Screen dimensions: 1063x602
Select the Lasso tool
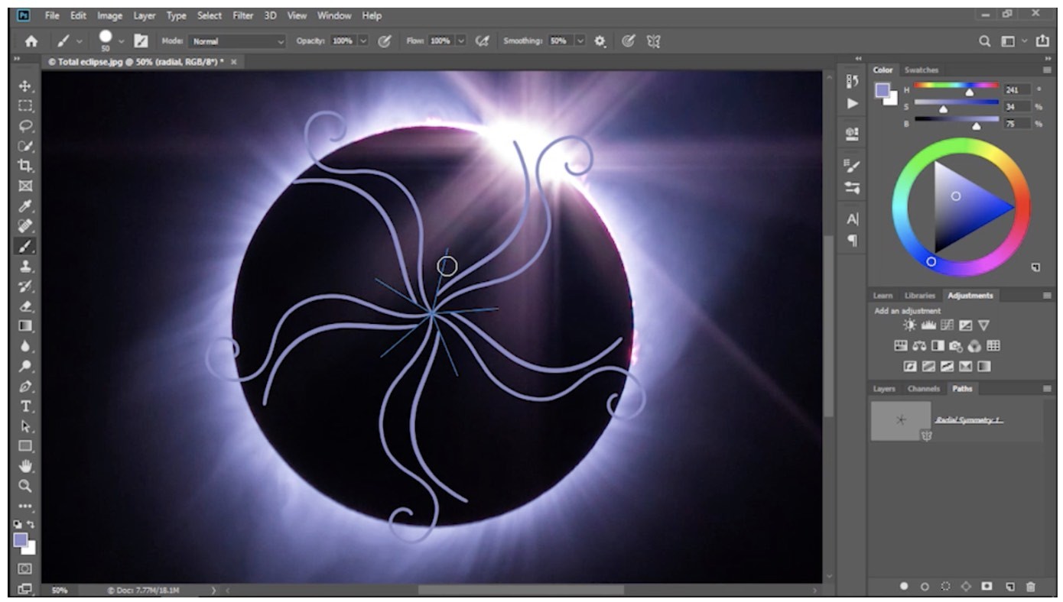pyautogui.click(x=26, y=126)
